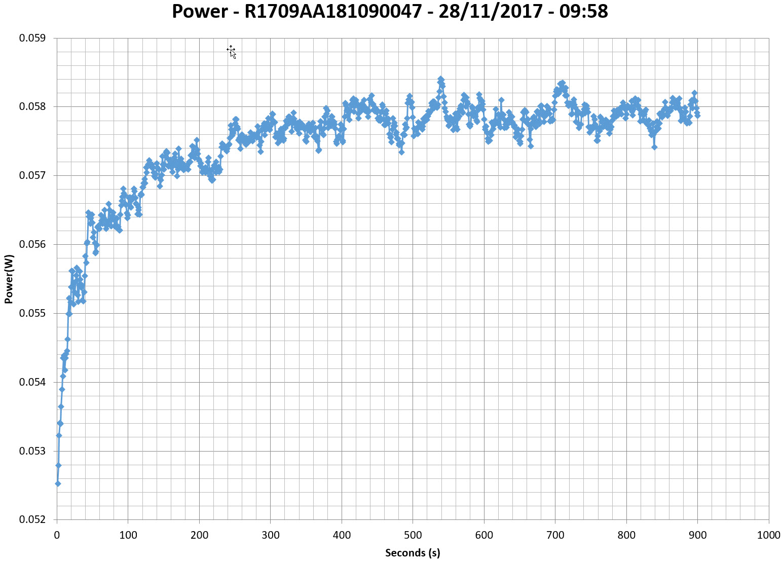Click the 500 x-axis tick label
The image size is (782, 561).
point(413,535)
